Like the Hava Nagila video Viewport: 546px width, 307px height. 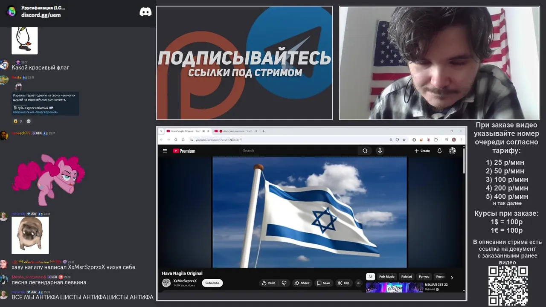(x=268, y=283)
